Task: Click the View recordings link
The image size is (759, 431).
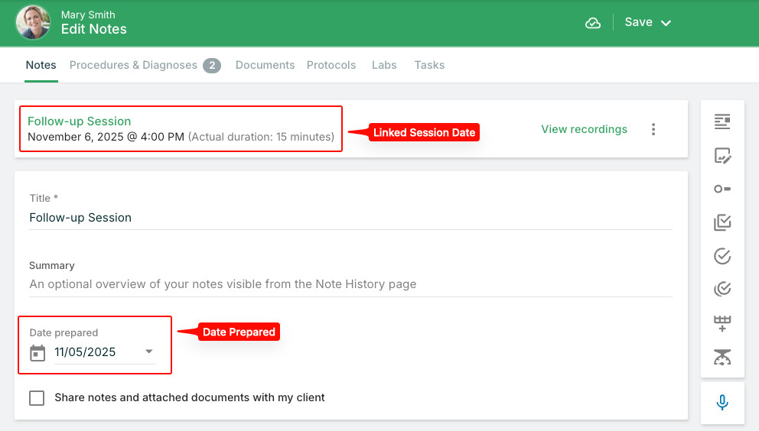Action: click(584, 129)
